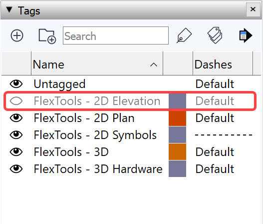This screenshot has width=263, height=224.
Task: Open the Tags details menu arrow icon
Action: click(x=246, y=35)
